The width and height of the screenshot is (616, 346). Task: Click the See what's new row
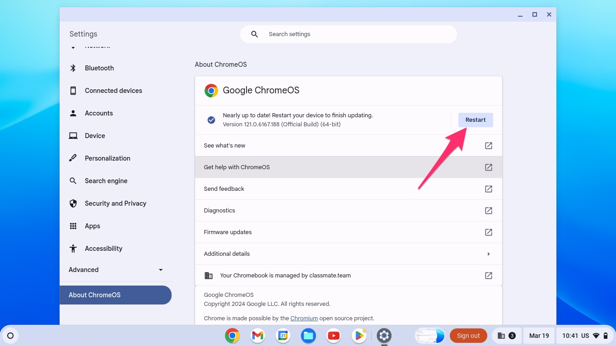(x=349, y=146)
